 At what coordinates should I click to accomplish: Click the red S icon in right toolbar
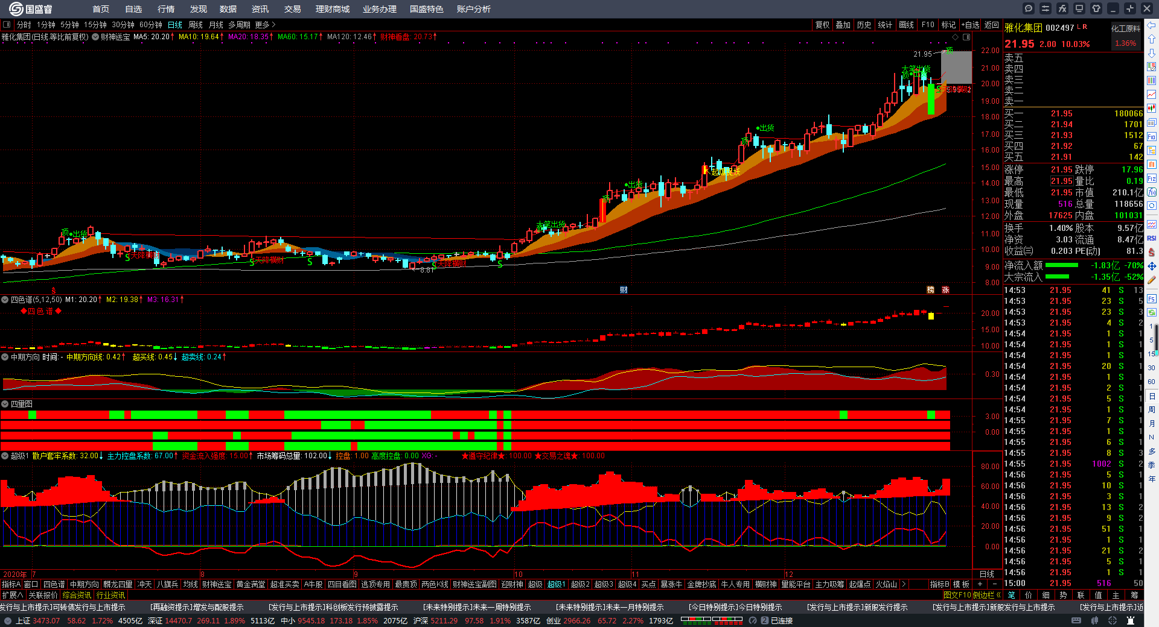pos(1152,252)
